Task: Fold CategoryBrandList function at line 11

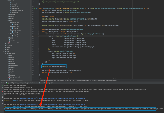Action: pos(39,8)
